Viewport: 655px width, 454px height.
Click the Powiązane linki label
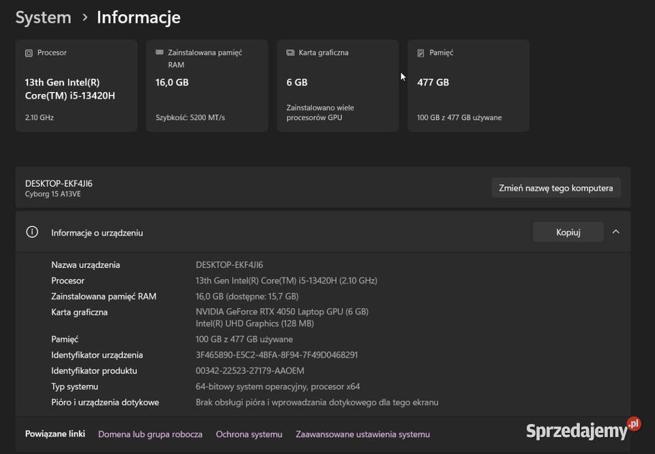[x=55, y=434]
